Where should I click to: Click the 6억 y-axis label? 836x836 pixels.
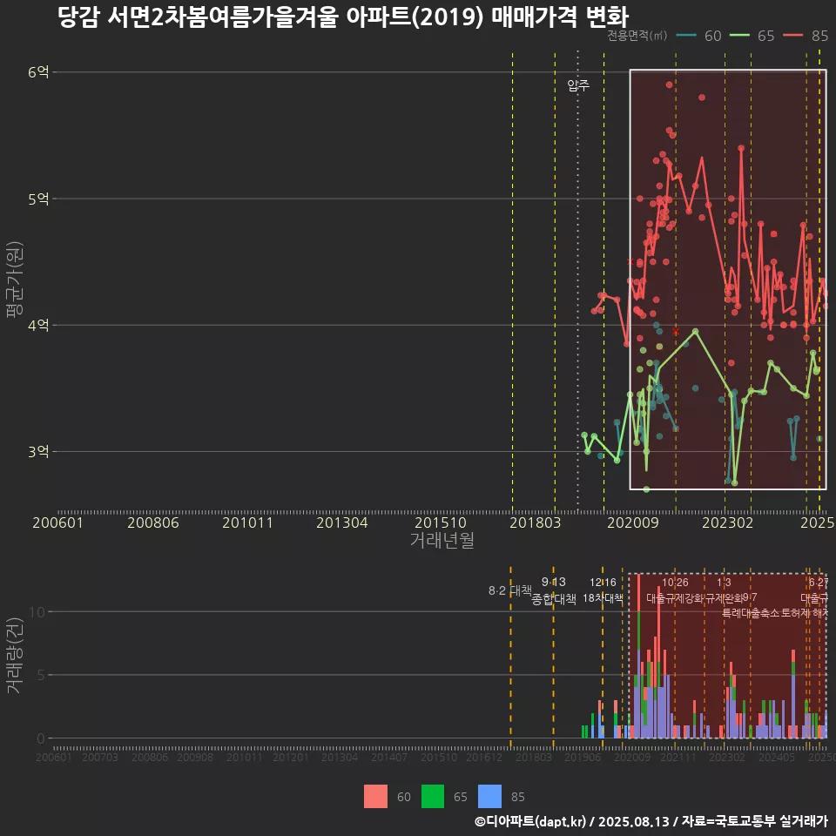pyautogui.click(x=38, y=72)
